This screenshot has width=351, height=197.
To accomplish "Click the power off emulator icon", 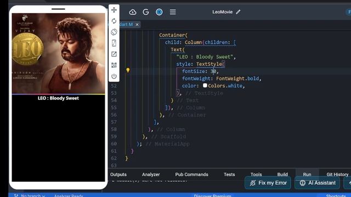I will tap(114, 76).
